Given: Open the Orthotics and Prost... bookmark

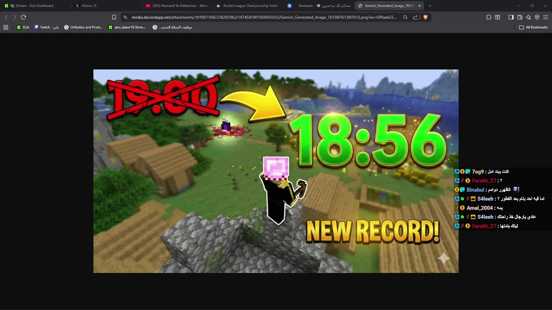Looking at the screenshot, I should pyautogui.click(x=83, y=27).
